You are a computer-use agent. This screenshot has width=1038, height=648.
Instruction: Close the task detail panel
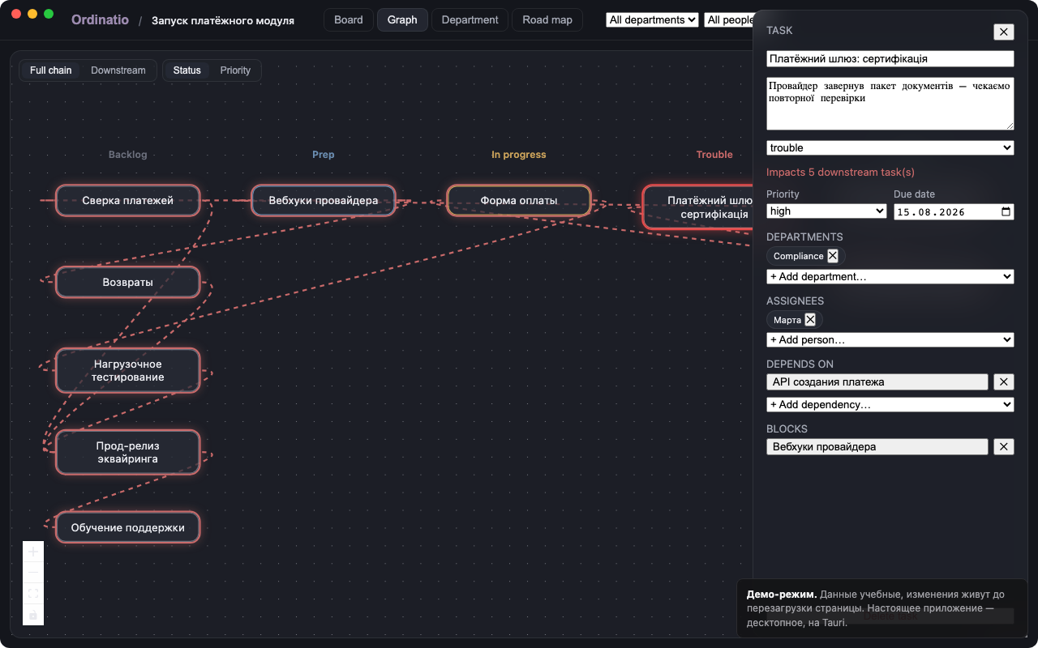[1004, 32]
